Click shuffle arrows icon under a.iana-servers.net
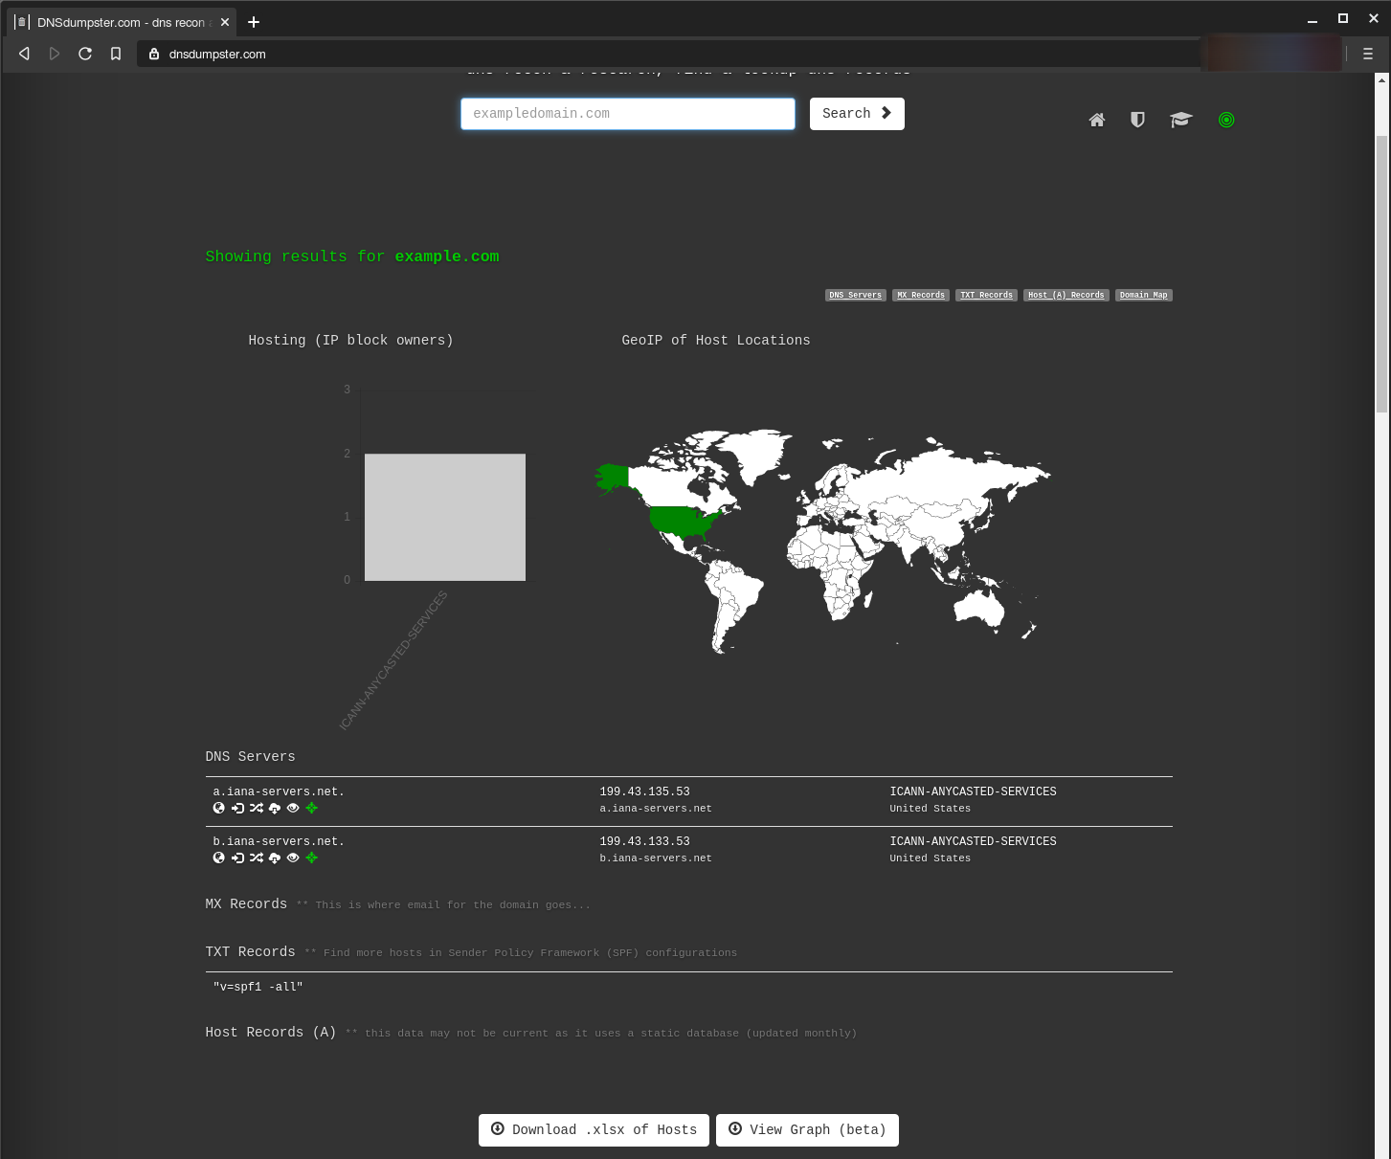The width and height of the screenshot is (1391, 1159). pyautogui.click(x=257, y=808)
